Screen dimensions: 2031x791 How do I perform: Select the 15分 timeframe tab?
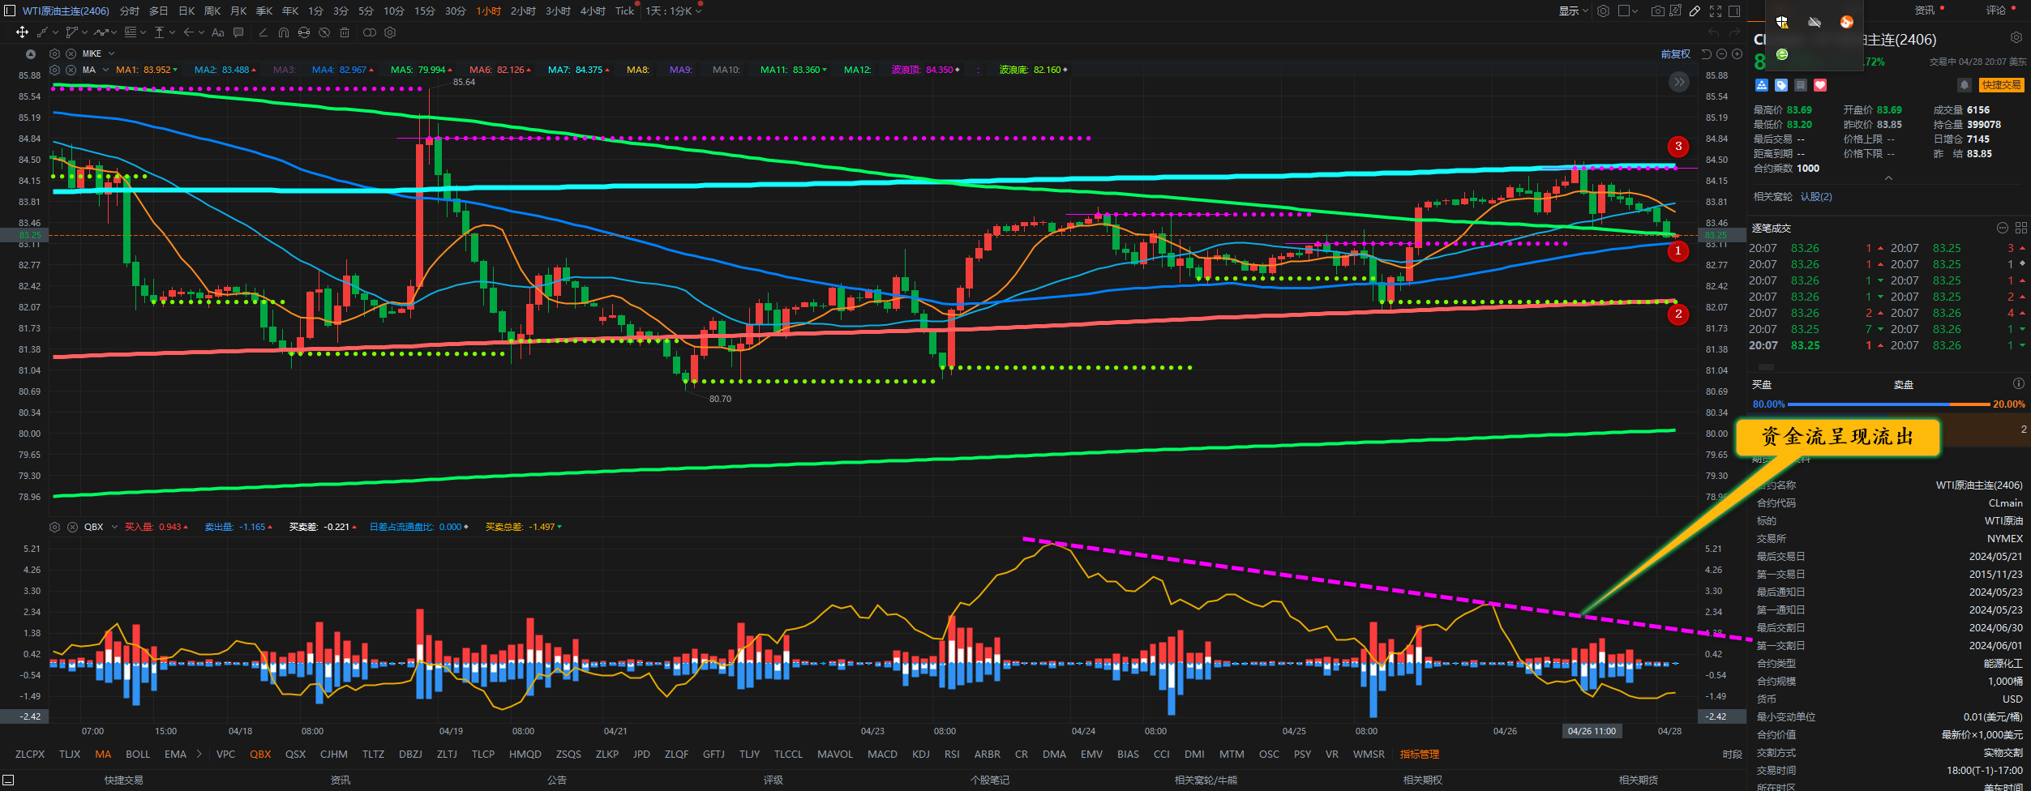click(425, 11)
